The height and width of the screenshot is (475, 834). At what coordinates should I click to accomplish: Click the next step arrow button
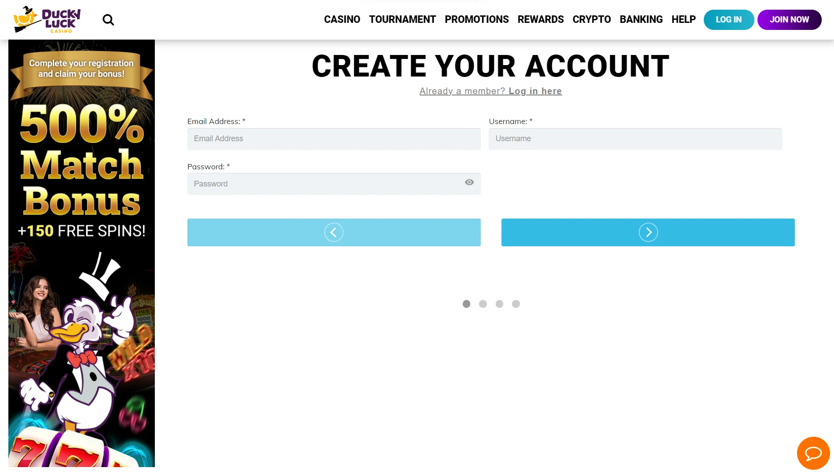point(647,232)
